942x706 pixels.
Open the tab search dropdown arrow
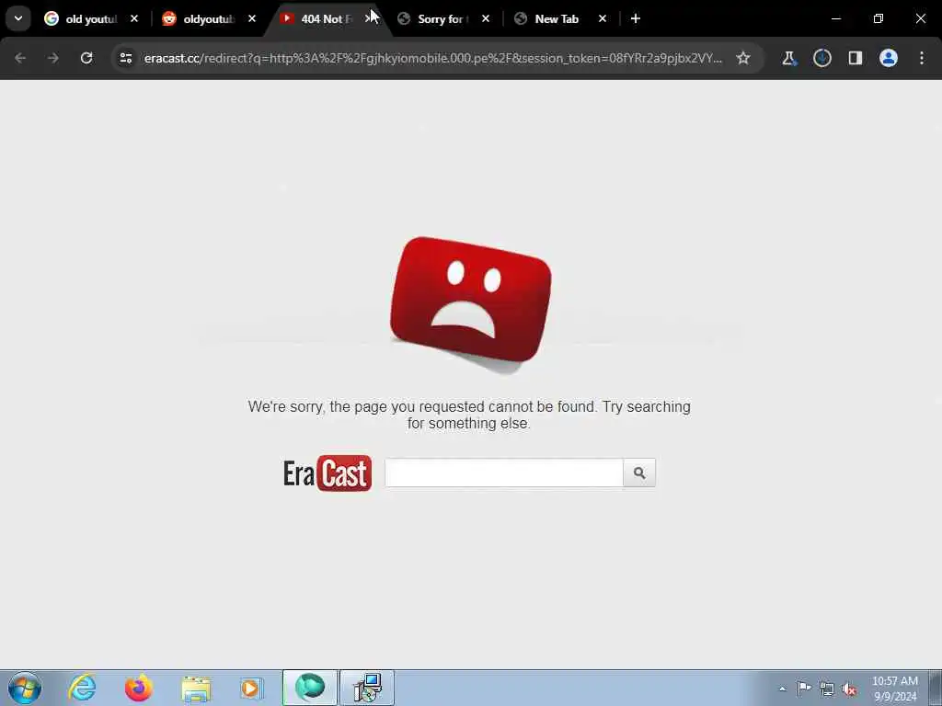[18, 18]
